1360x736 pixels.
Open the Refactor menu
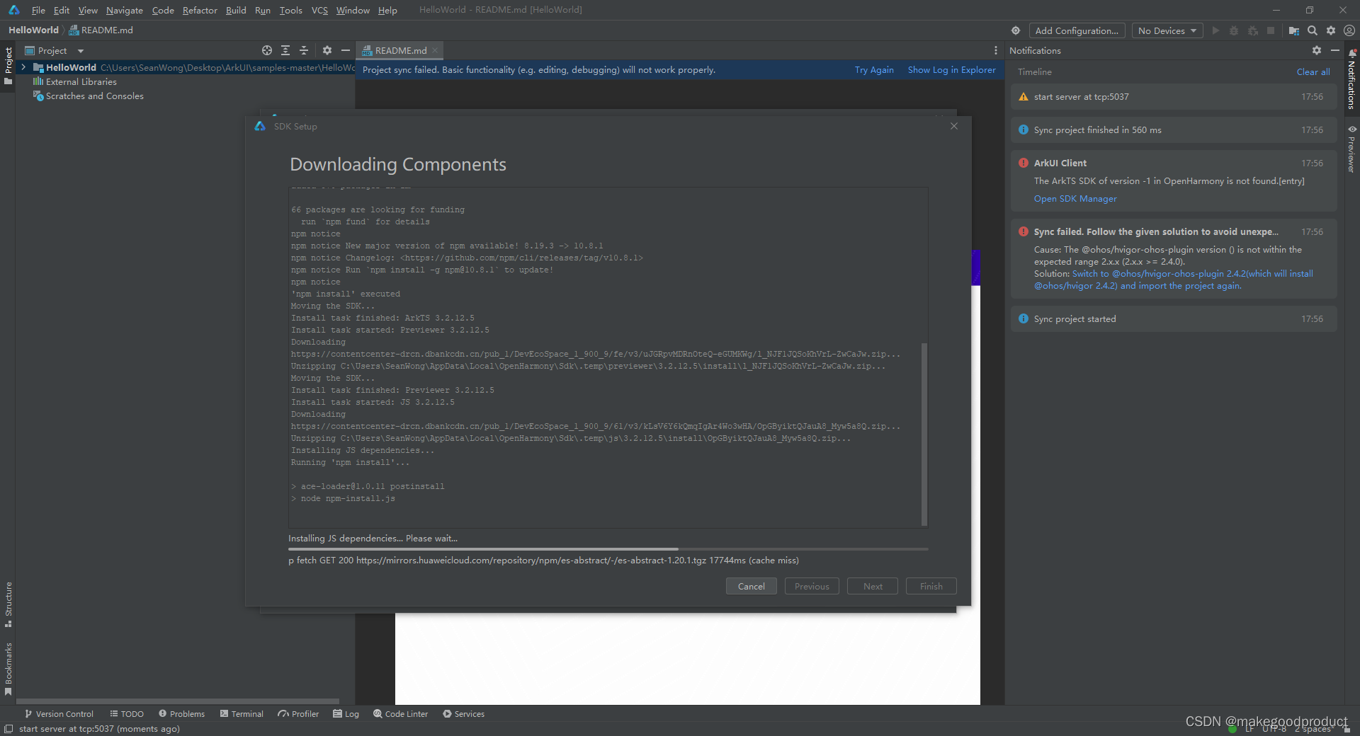[200, 10]
